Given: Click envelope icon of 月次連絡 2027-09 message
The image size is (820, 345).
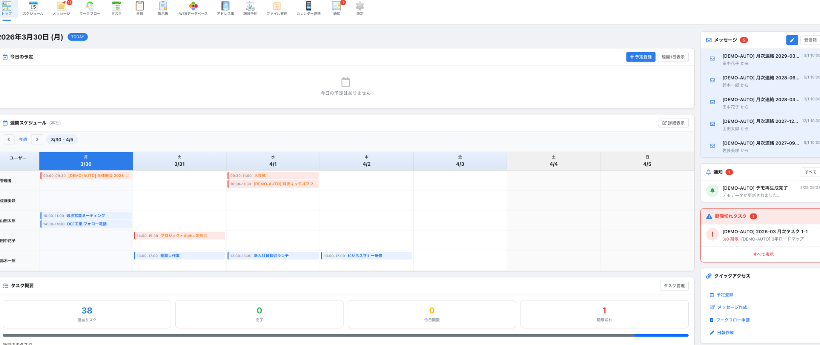Looking at the screenshot, I should (712, 146).
